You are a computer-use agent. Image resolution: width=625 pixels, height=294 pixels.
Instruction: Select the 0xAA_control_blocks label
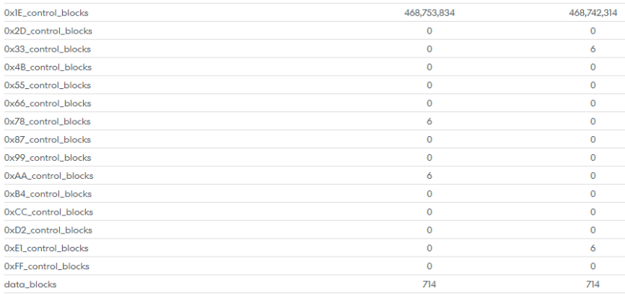click(x=49, y=176)
